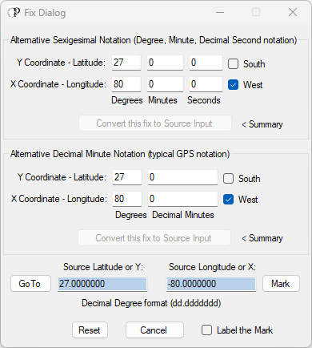Minimize the Fix Dialog window
The width and height of the screenshot is (312, 348).
pyautogui.click(x=220, y=12)
